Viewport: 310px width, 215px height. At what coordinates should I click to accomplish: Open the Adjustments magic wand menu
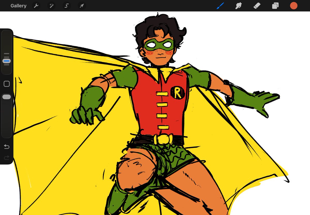coord(51,6)
